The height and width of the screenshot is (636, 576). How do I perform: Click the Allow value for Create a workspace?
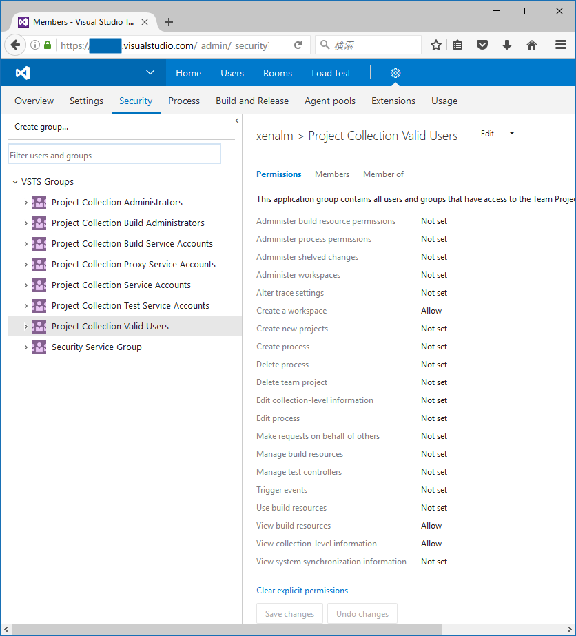click(431, 311)
